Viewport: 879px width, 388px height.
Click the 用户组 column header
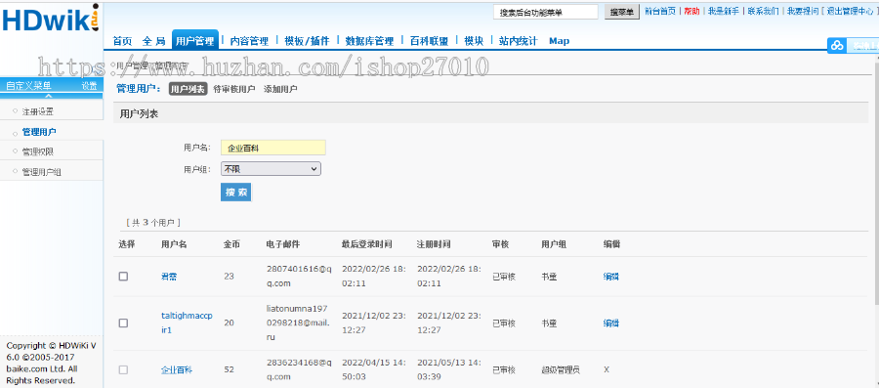pos(554,244)
